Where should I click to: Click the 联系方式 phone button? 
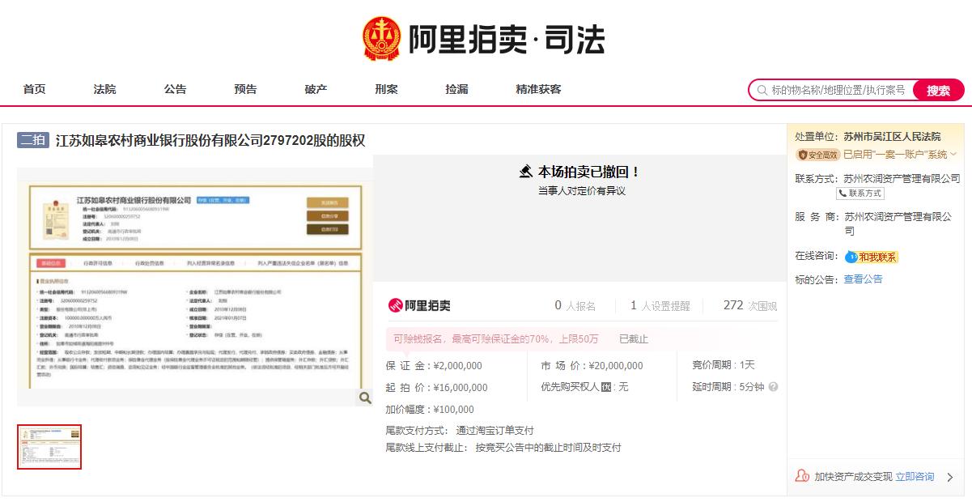(x=860, y=194)
